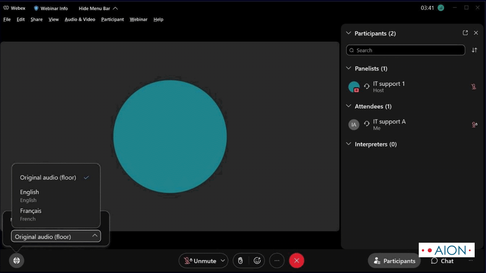Click muted mic icon for IT support 1
The image size is (486, 273).
[x=474, y=86]
